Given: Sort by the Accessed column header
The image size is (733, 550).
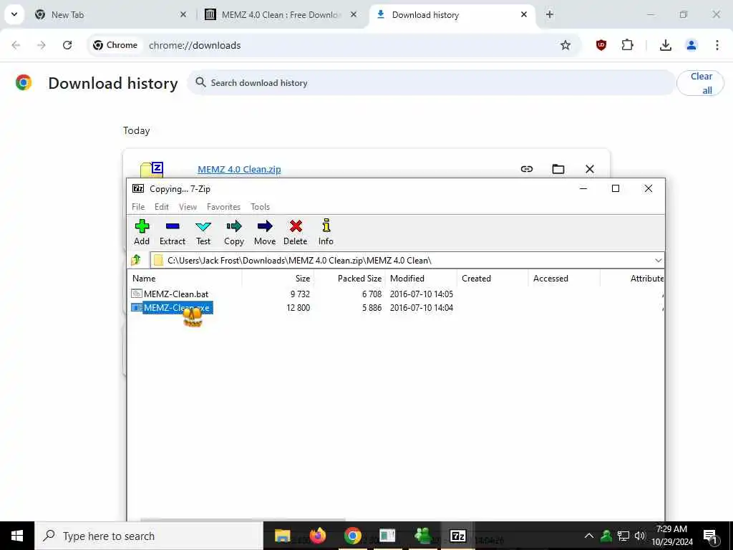Looking at the screenshot, I should [x=564, y=279].
